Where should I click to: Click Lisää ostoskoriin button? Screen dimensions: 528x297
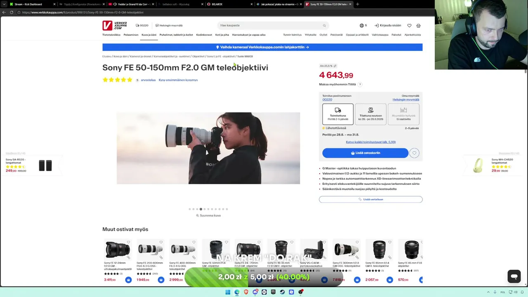(365, 153)
